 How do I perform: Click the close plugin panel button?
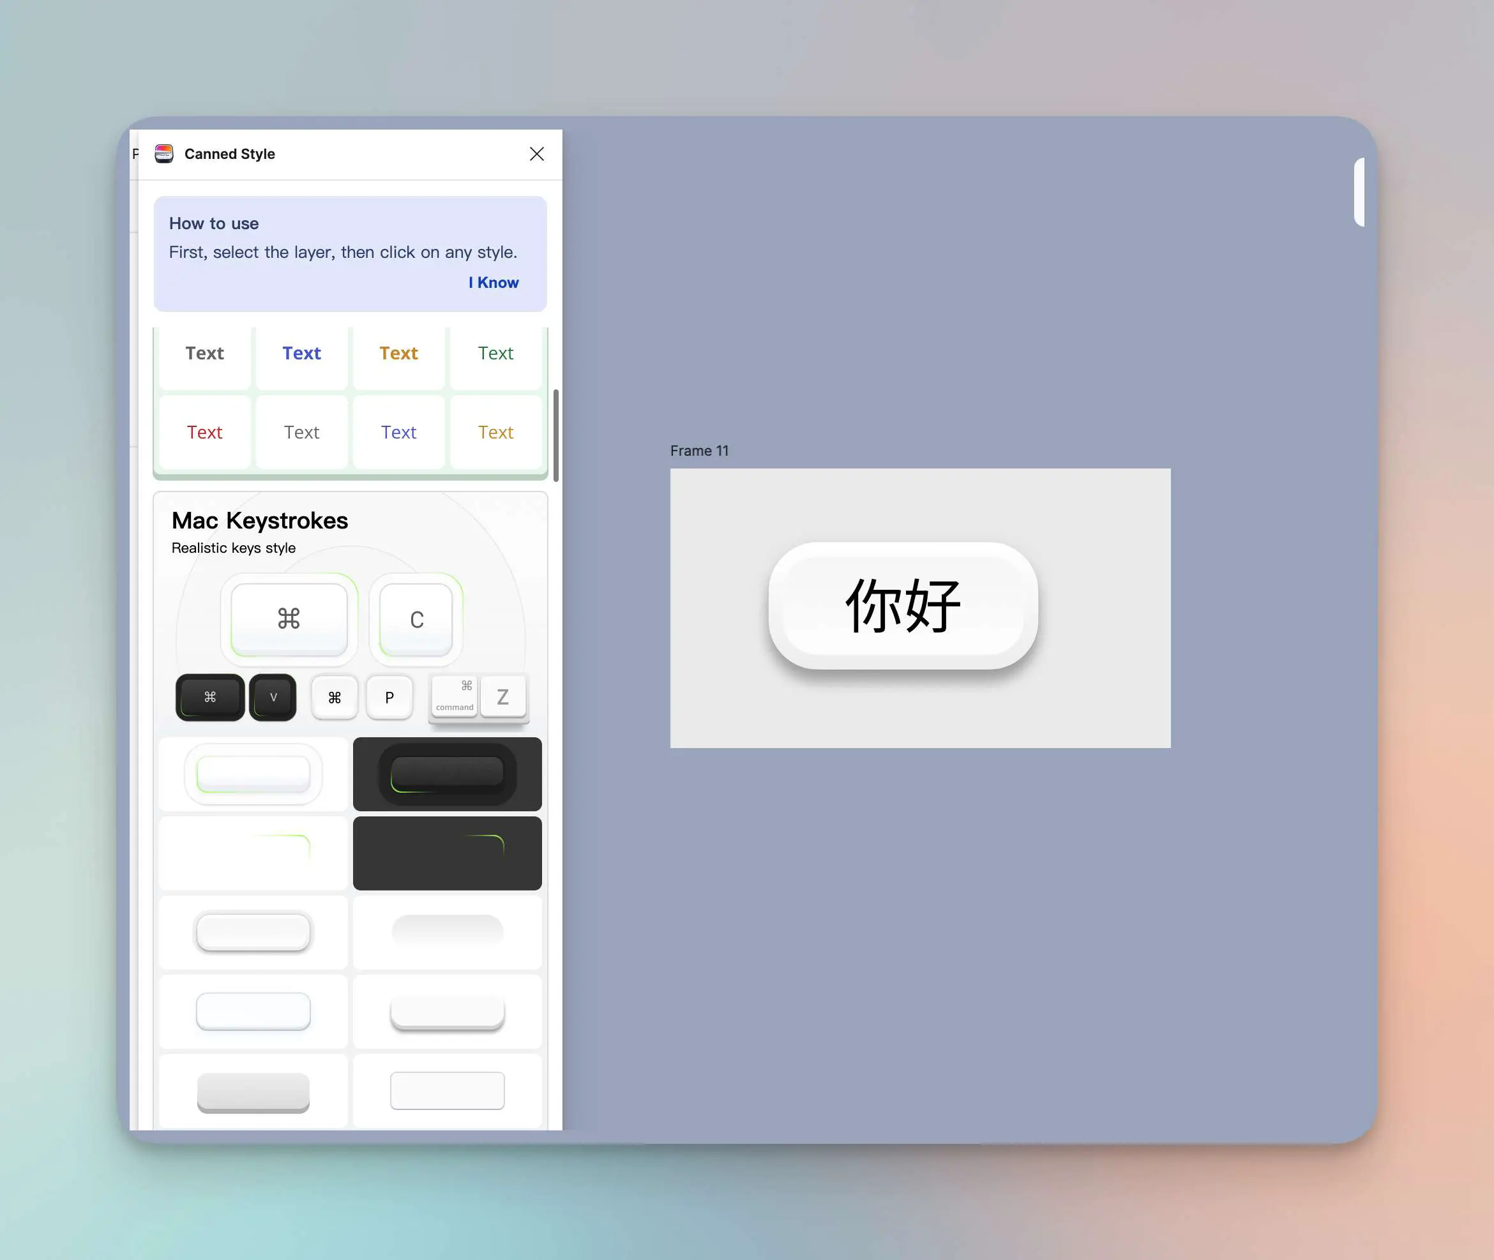536,154
